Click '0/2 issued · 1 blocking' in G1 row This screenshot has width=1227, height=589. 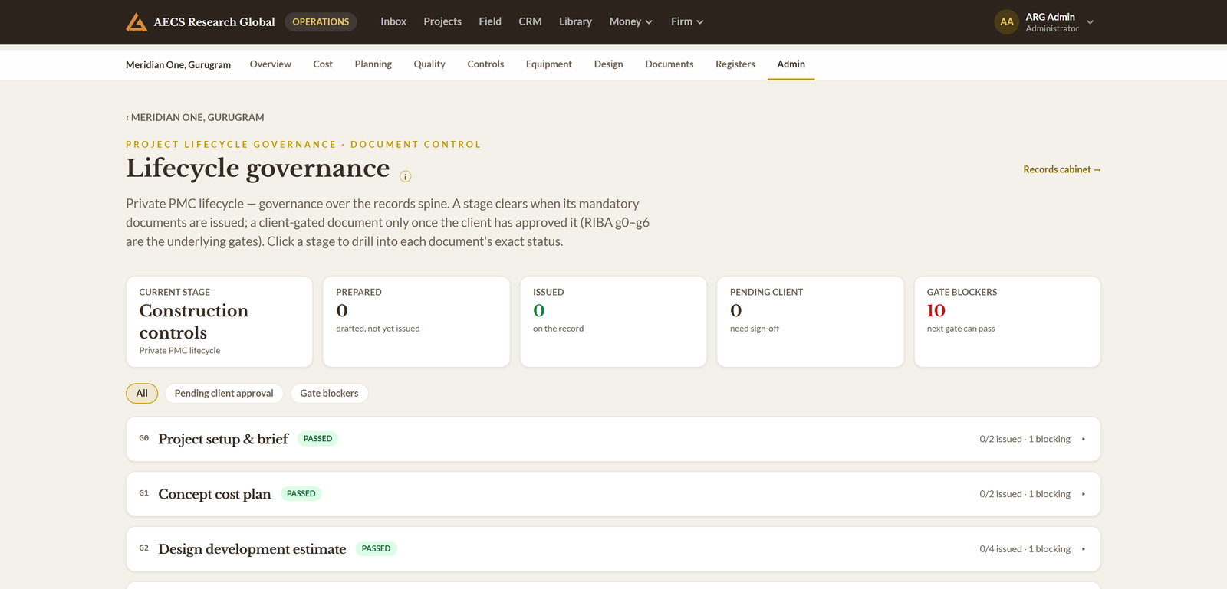tap(1025, 494)
